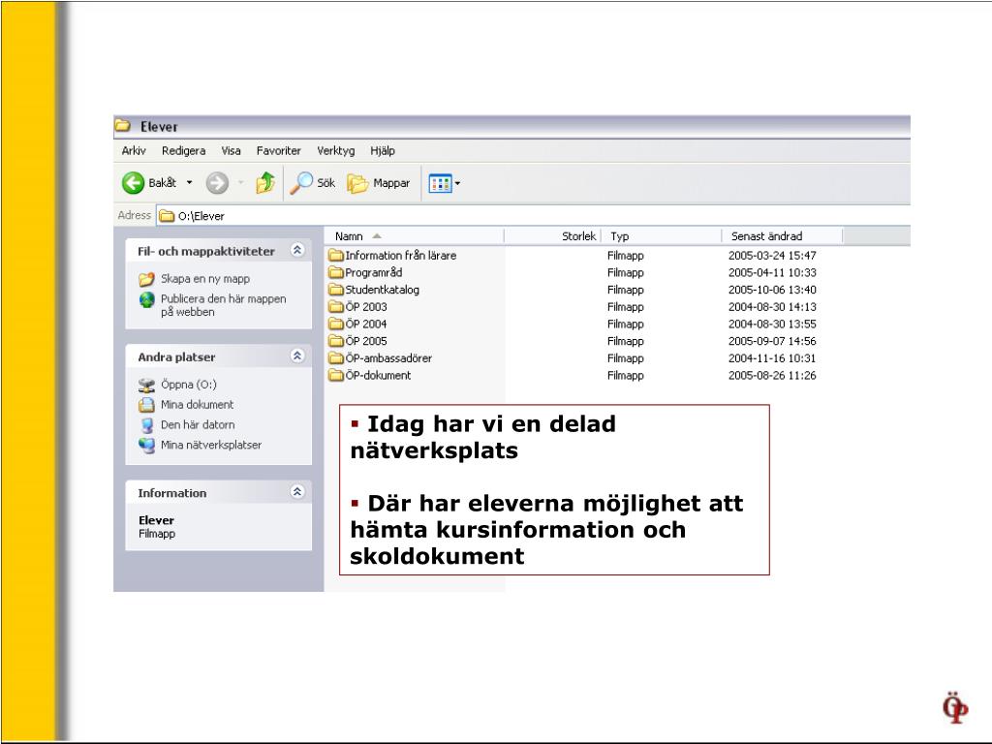Open the Den här datorn link
This screenshot has height=744, width=992.
(198, 424)
